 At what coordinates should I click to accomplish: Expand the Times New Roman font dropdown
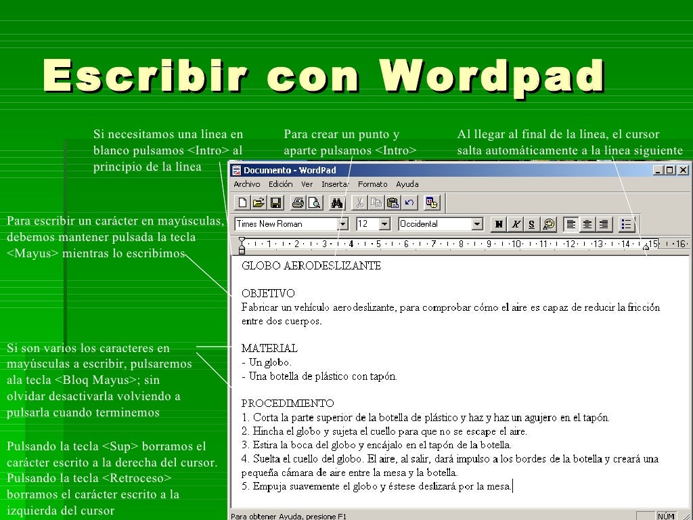coord(342,224)
